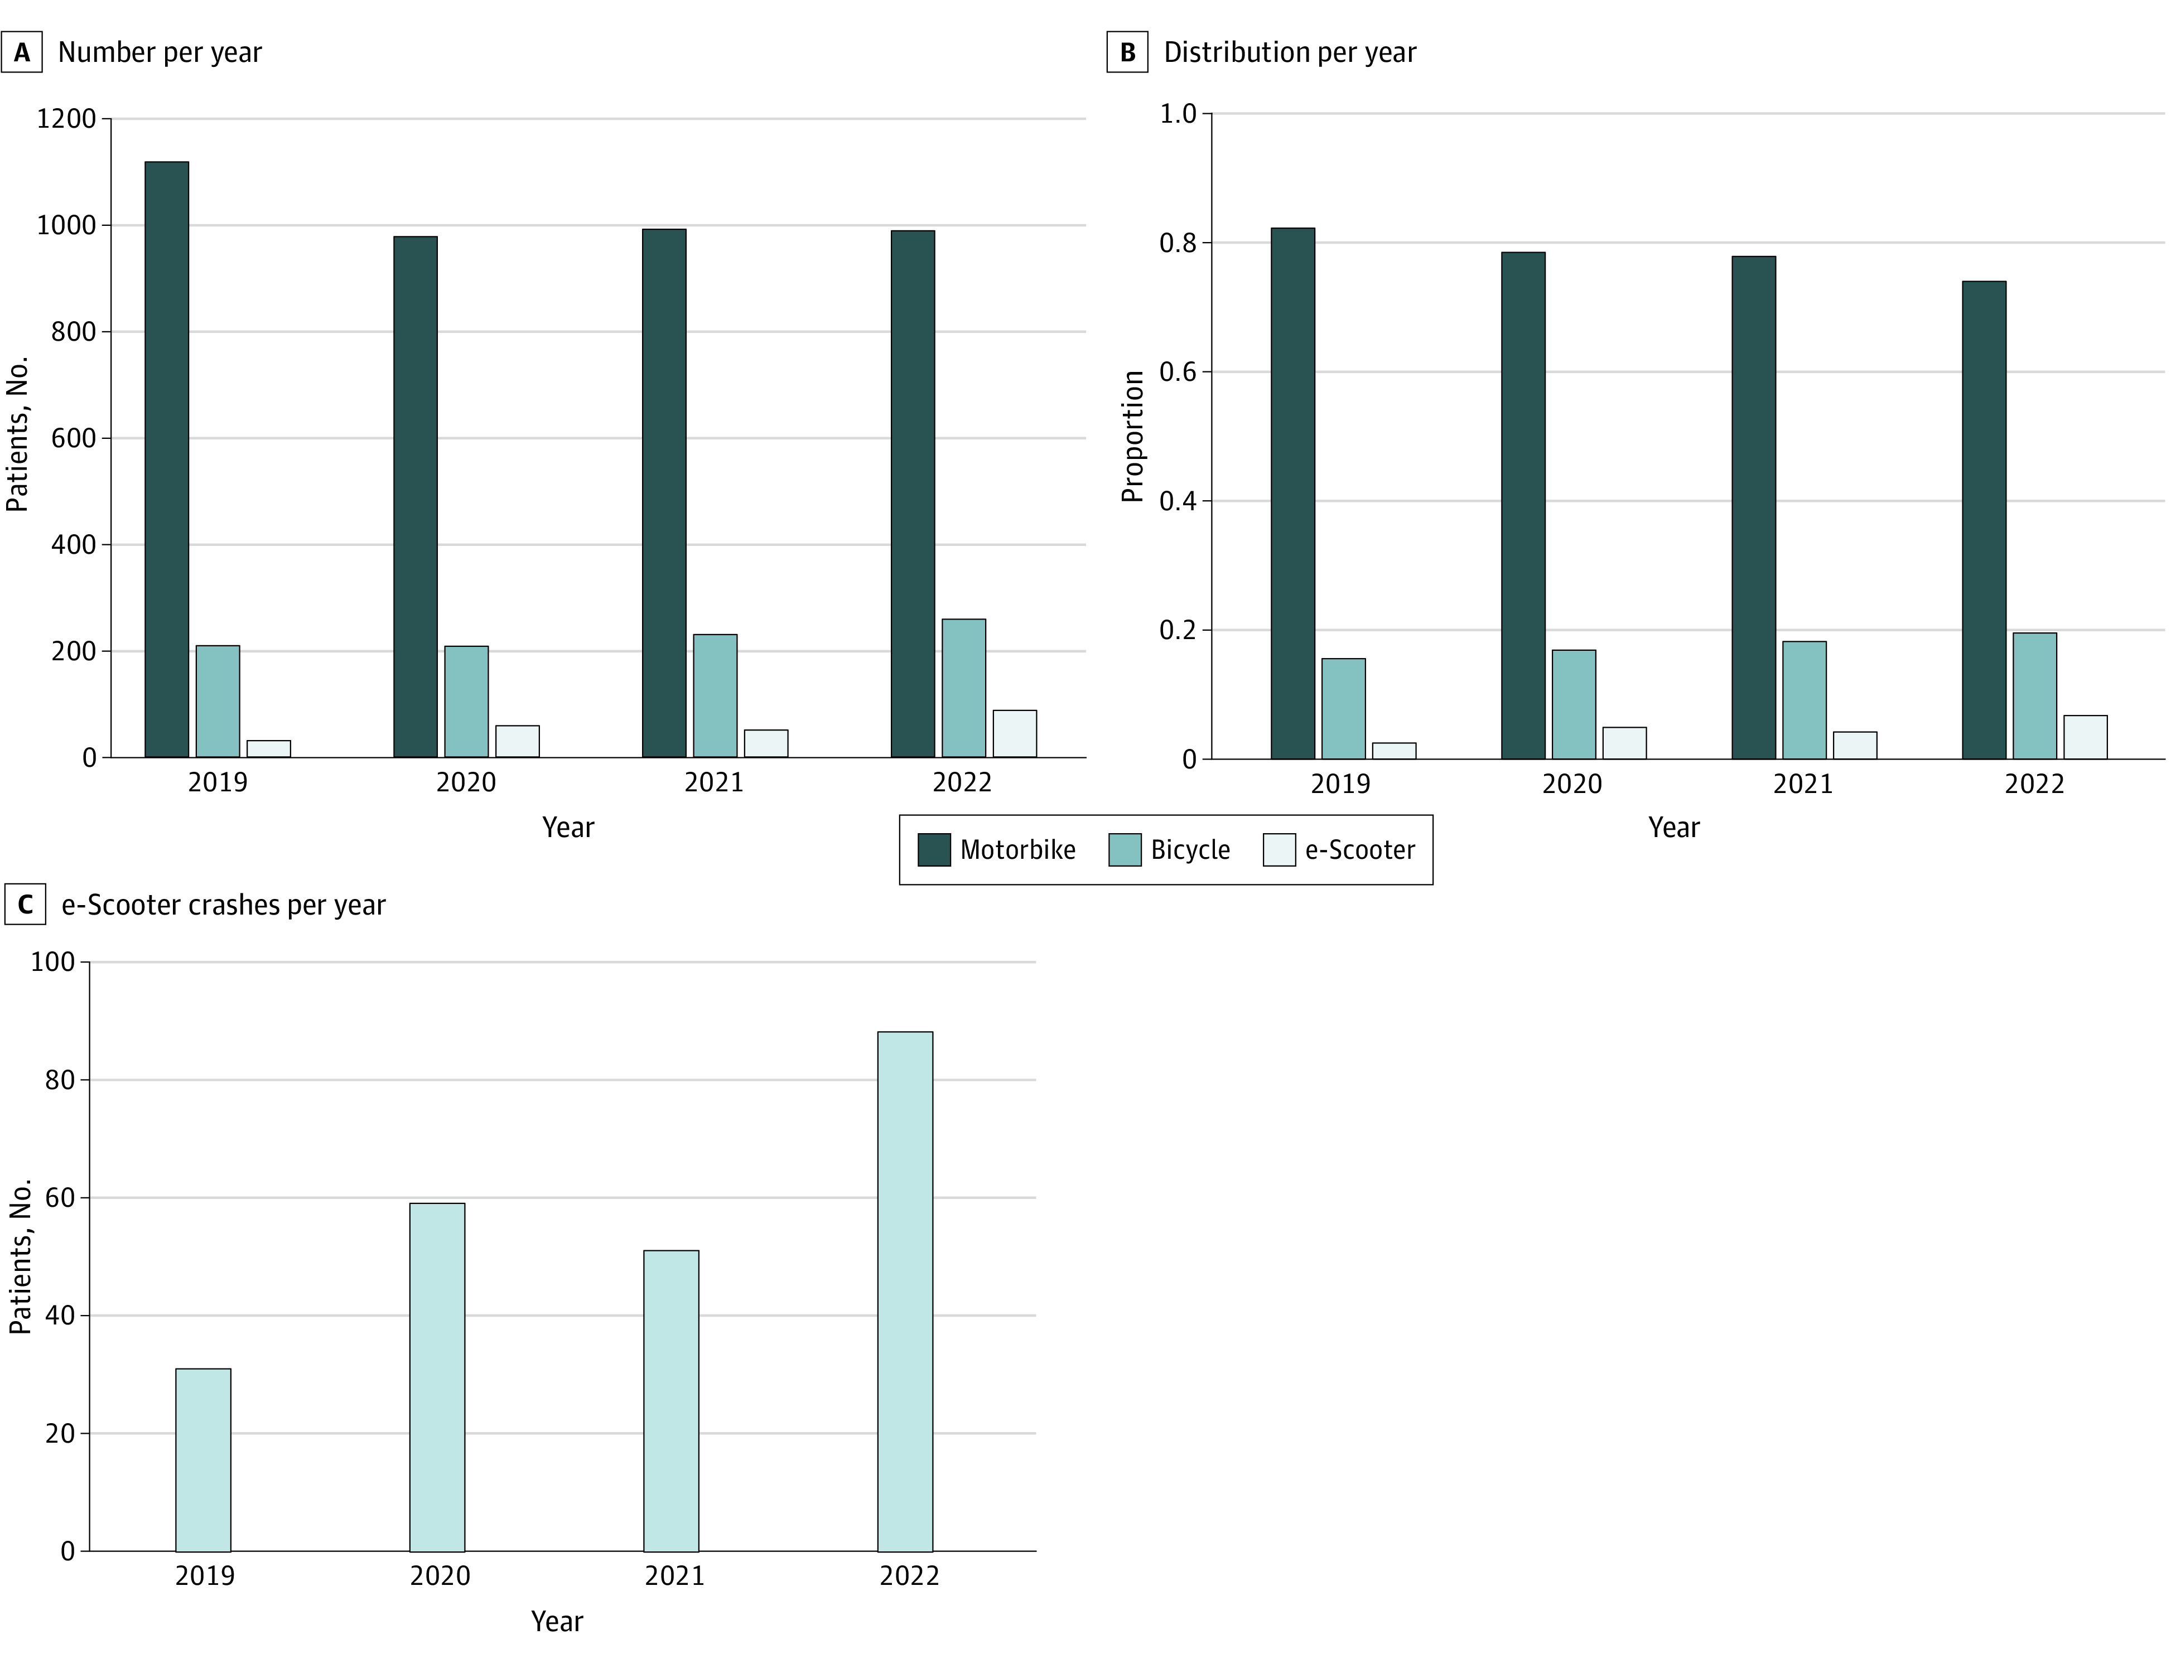The height and width of the screenshot is (1673, 2171).
Task: Click the 2020 bar in panel C
Action: 437,1378
